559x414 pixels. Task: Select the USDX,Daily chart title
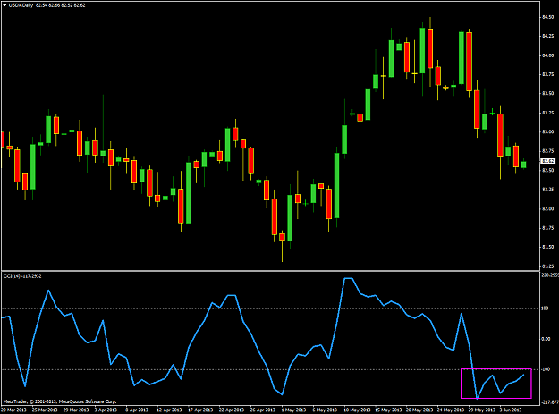(21, 5)
